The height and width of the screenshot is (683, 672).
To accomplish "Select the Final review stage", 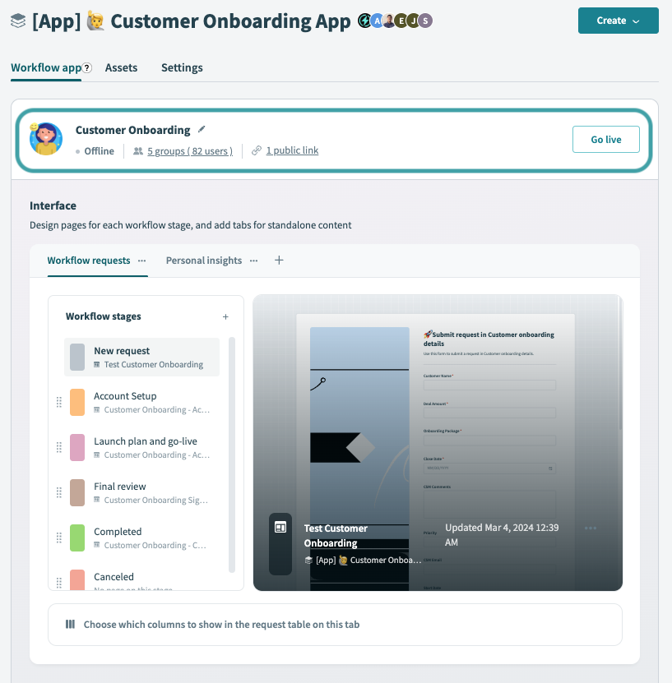I will [141, 493].
